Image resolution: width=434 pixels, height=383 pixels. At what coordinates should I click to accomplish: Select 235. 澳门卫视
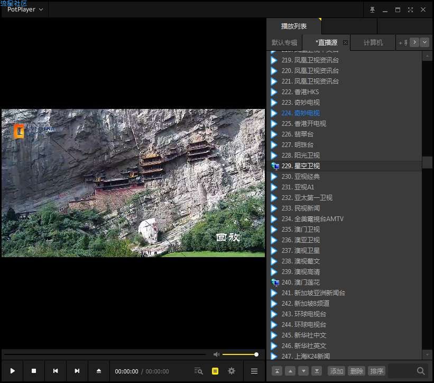[344, 229]
